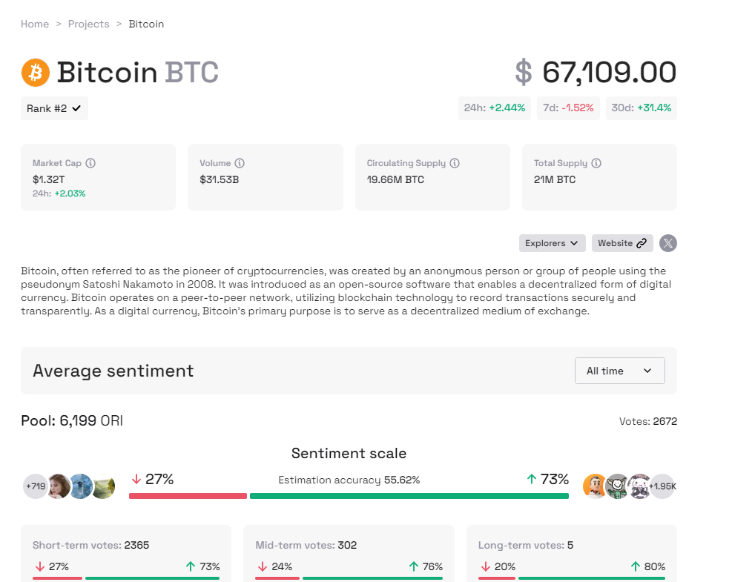The width and height of the screenshot is (732, 582).
Task: Click the 30d +31.4% change badge
Action: (x=641, y=108)
